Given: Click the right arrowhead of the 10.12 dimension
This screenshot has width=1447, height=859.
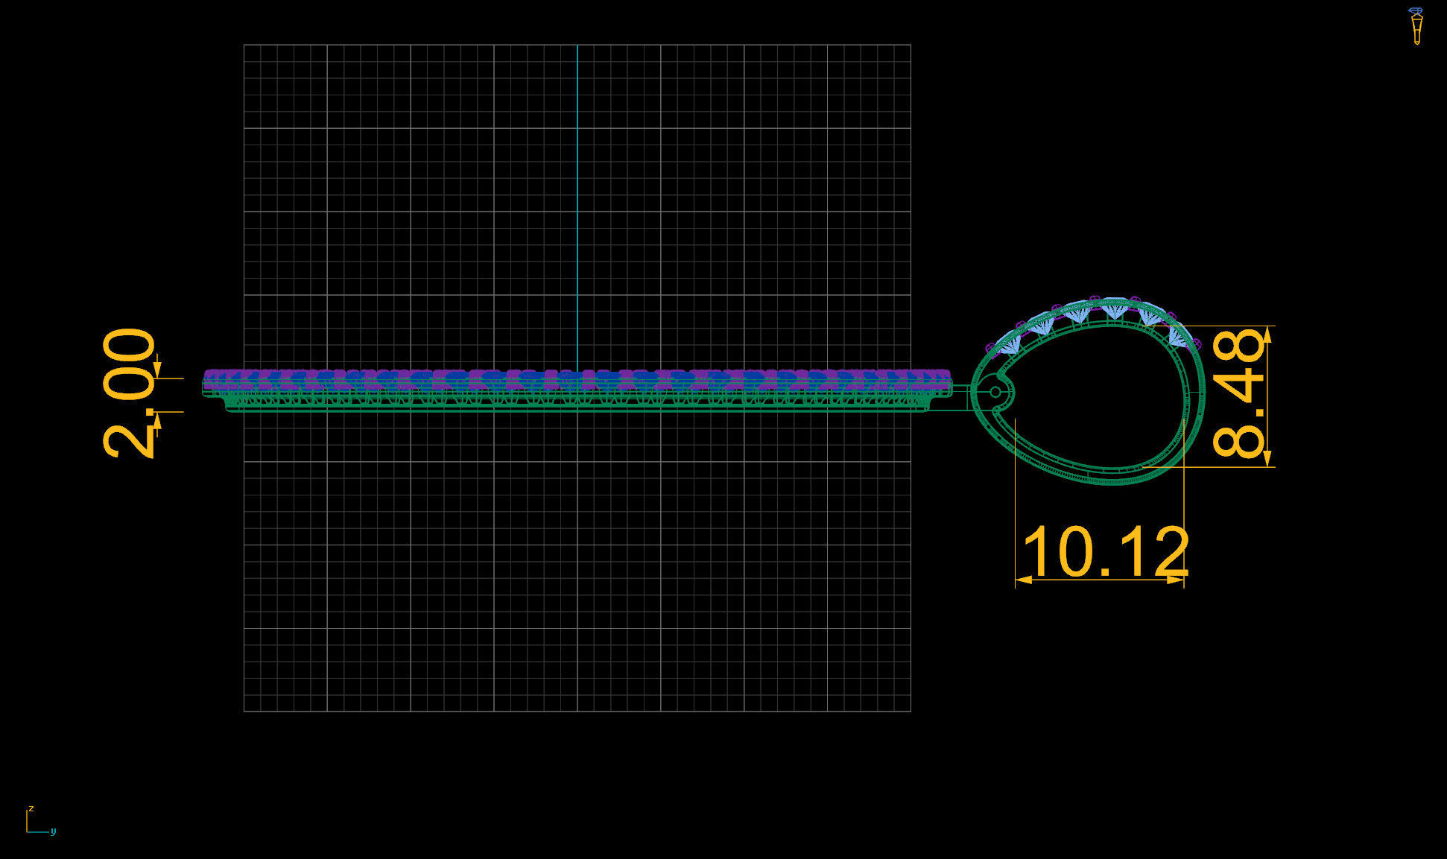Looking at the screenshot, I should (x=1176, y=579).
